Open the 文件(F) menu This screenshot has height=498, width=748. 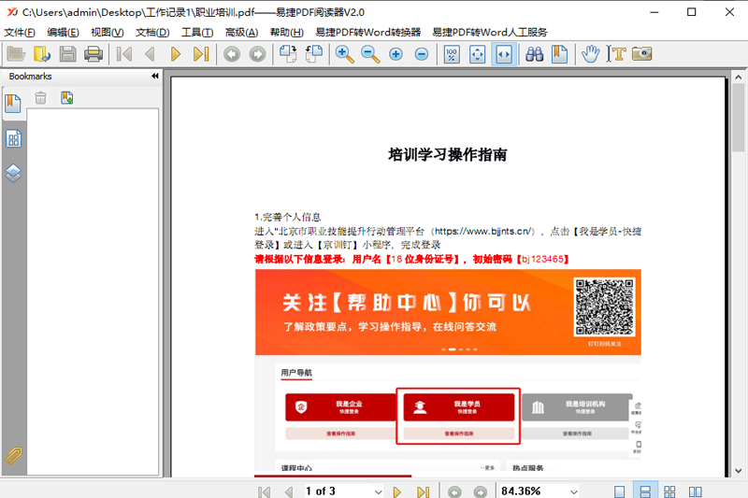(20, 32)
